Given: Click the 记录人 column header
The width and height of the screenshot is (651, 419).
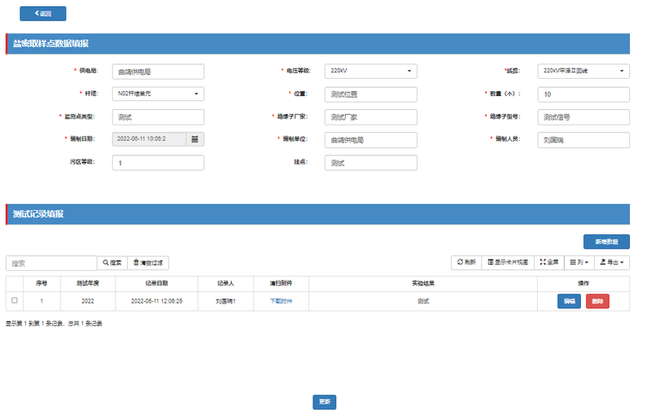Looking at the screenshot, I should (225, 283).
